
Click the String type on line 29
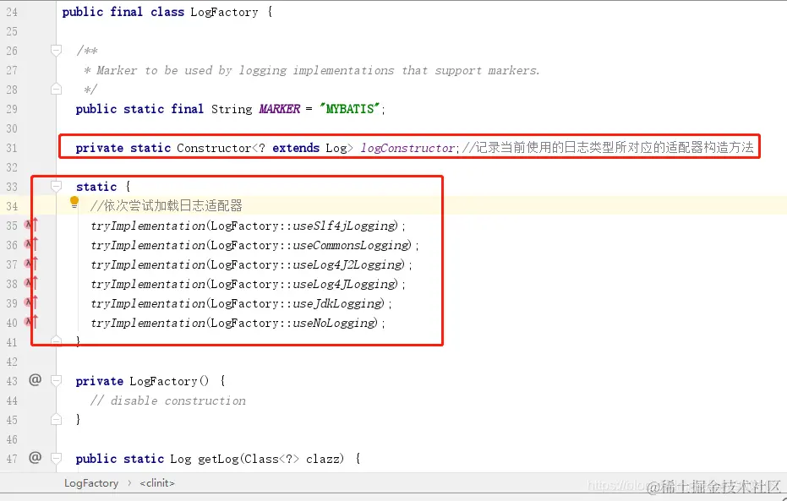[x=232, y=109]
